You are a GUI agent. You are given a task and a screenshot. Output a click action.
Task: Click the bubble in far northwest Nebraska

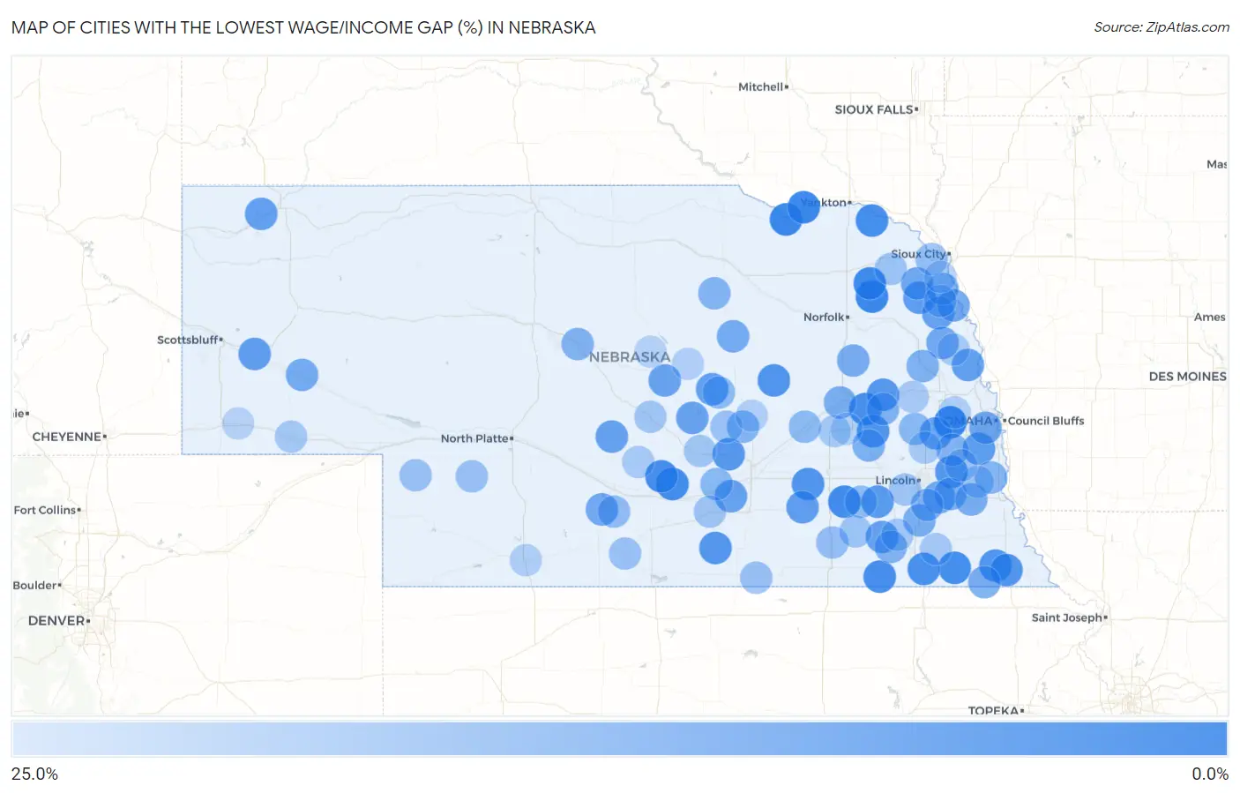tap(261, 213)
